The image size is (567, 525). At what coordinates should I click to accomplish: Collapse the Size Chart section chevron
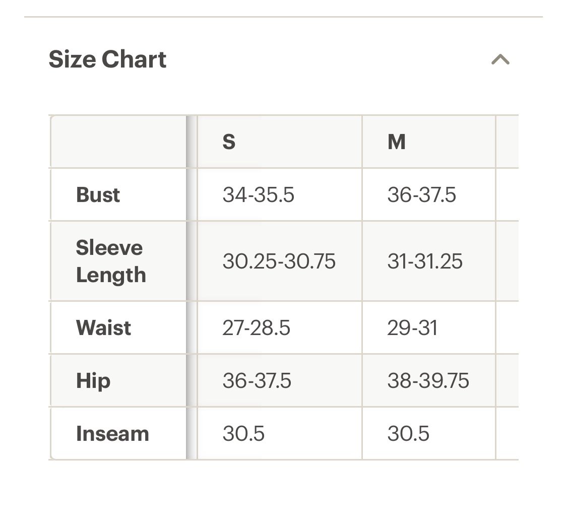pyautogui.click(x=500, y=59)
